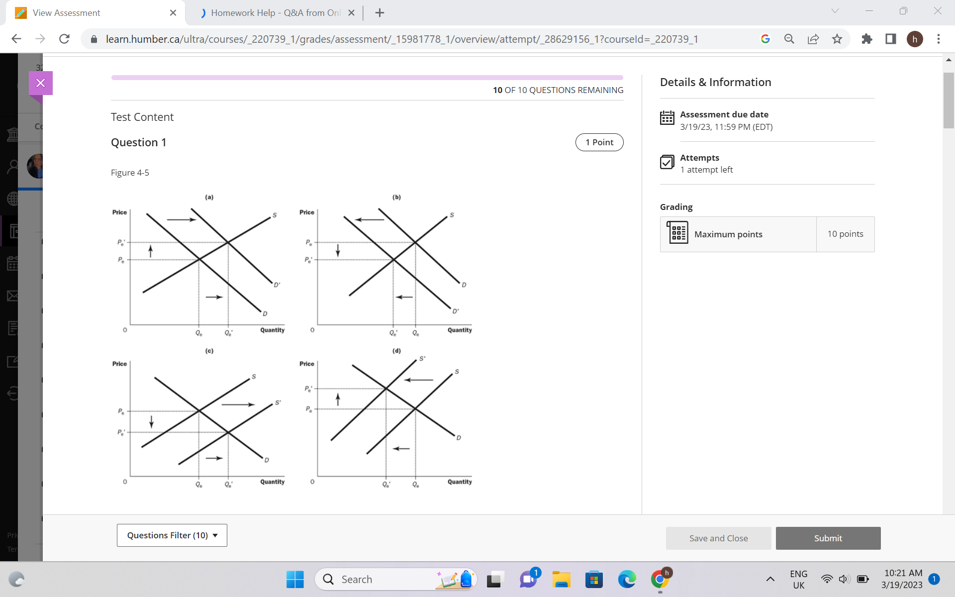Bookmark the page with the star icon
The height and width of the screenshot is (597, 955).
point(837,39)
